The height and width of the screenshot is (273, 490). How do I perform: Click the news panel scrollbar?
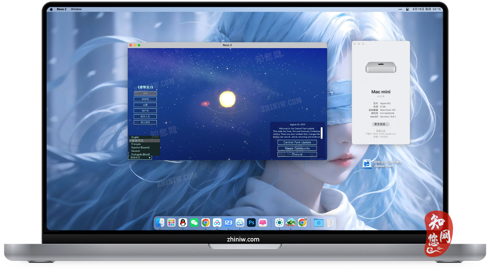pyautogui.click(x=322, y=133)
